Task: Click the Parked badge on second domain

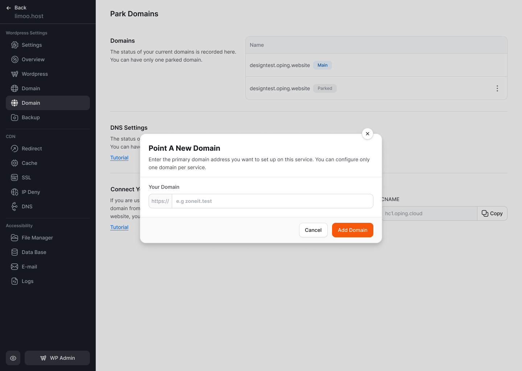Action: pyautogui.click(x=325, y=88)
